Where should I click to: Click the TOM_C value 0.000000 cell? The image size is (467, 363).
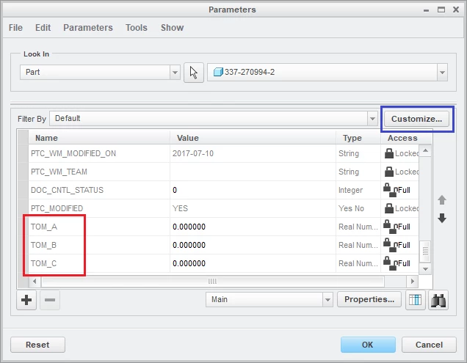click(x=253, y=263)
